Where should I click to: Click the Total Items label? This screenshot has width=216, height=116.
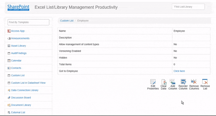click(x=65, y=64)
